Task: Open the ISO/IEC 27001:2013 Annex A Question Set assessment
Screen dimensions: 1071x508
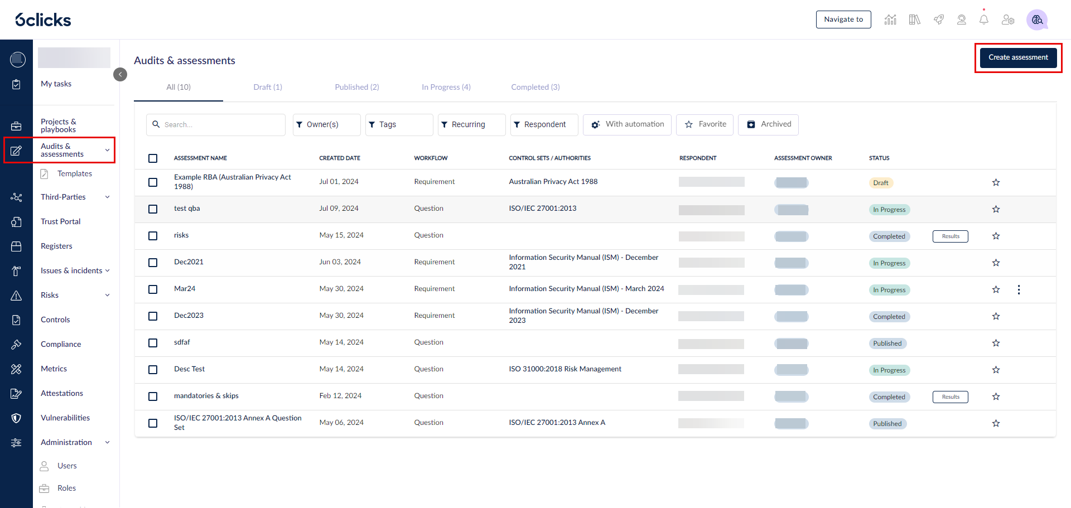Action: [238, 423]
